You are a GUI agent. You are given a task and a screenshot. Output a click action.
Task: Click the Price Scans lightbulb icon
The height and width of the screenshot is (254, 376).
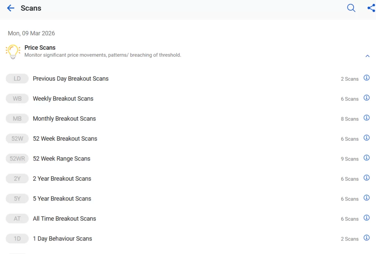[13, 52]
